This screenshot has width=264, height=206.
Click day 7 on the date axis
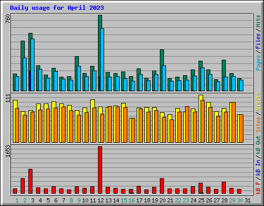pos(63,200)
